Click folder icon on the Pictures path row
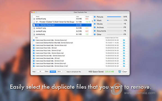 tap(124, 56)
